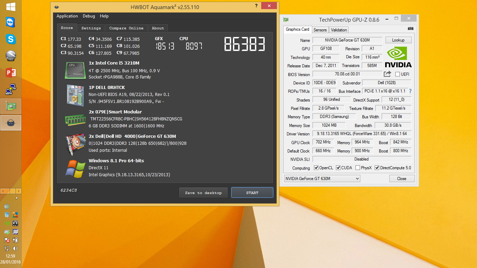
Task: Click Save to desktop button
Action: tap(203, 193)
